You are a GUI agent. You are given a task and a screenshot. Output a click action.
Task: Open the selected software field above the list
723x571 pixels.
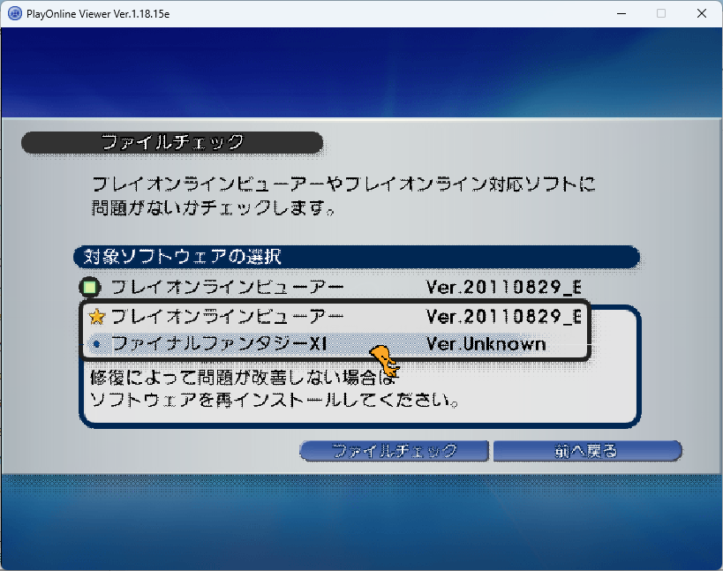pyautogui.click(x=335, y=288)
